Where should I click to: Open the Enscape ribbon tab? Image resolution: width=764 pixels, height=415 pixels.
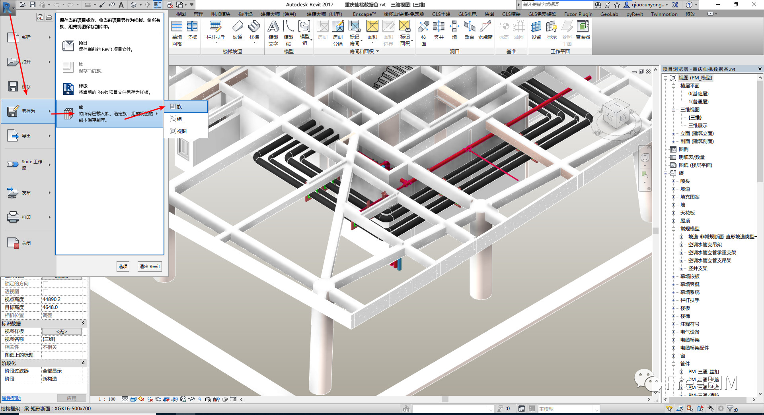tap(364, 14)
